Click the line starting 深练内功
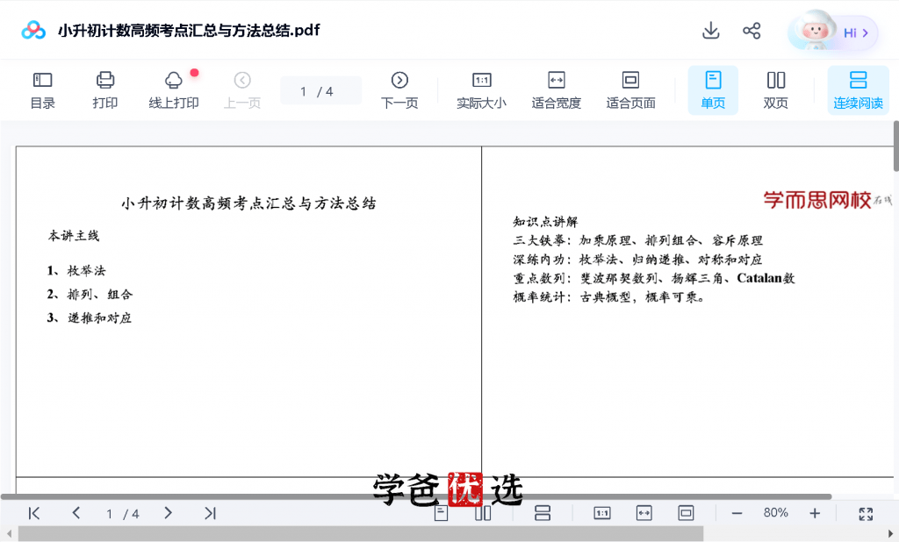899x542 pixels. pos(637,260)
